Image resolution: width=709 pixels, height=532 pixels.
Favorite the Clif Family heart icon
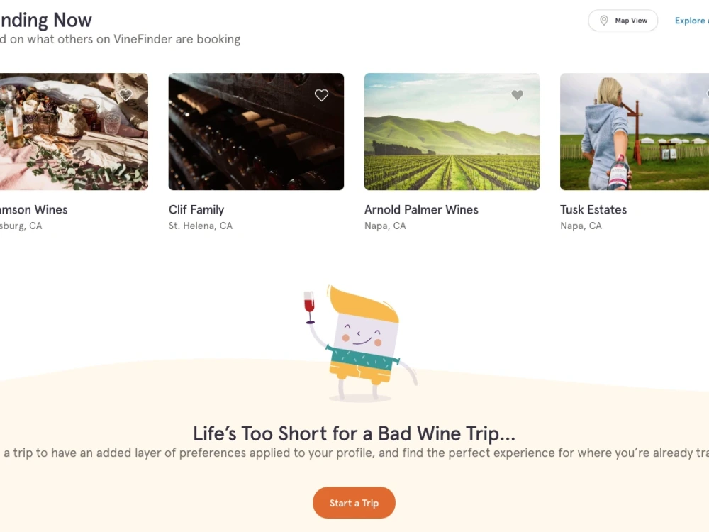pos(321,95)
